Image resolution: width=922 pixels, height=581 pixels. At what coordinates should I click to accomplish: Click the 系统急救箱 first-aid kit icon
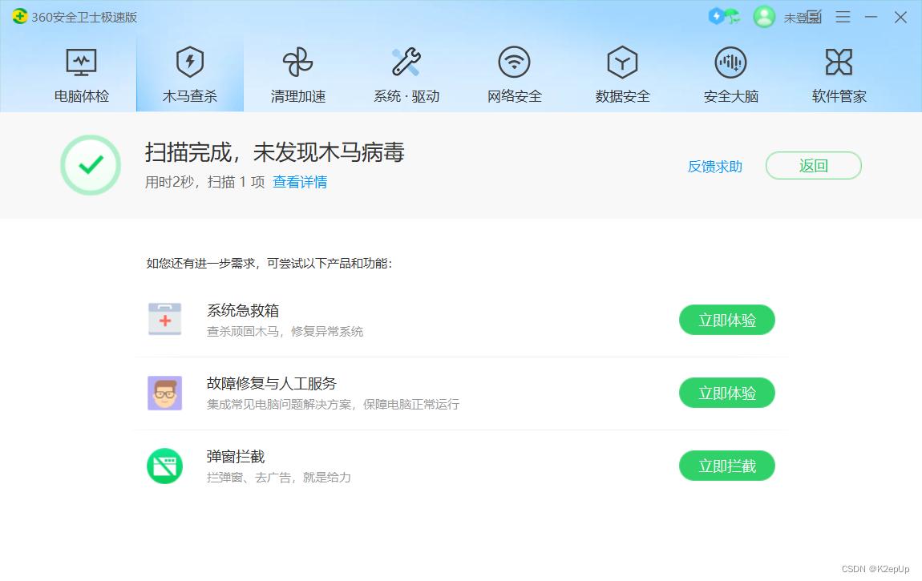click(x=164, y=319)
